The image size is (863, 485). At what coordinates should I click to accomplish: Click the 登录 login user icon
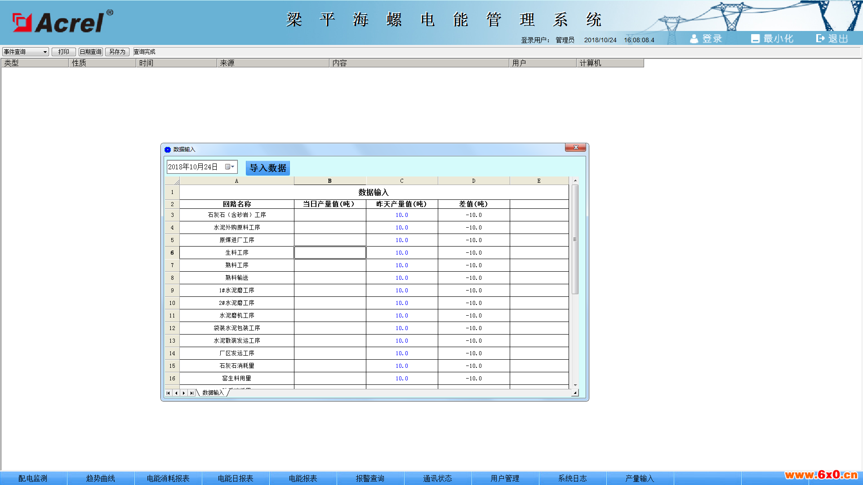[694, 39]
